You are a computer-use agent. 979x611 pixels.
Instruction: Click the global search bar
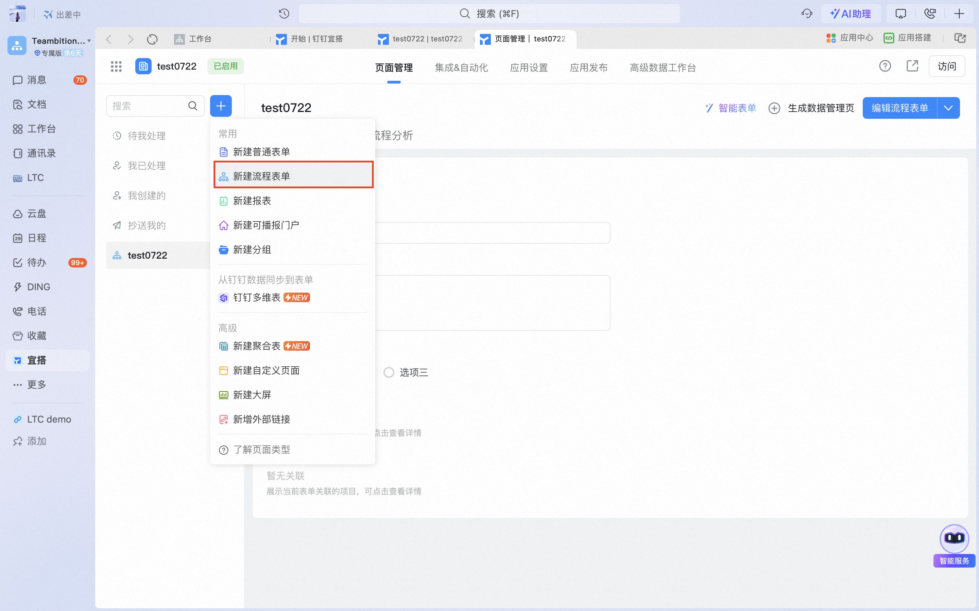coord(489,14)
